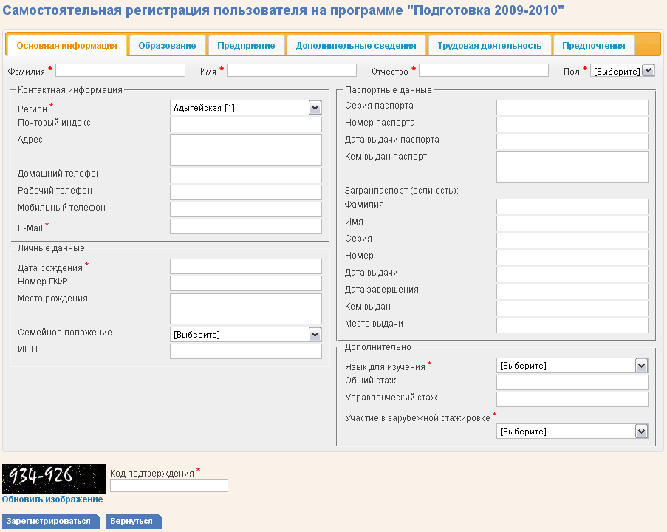This screenshot has height=532, width=667.
Task: Select the Трудовая деятельность tab
Action: (490, 46)
